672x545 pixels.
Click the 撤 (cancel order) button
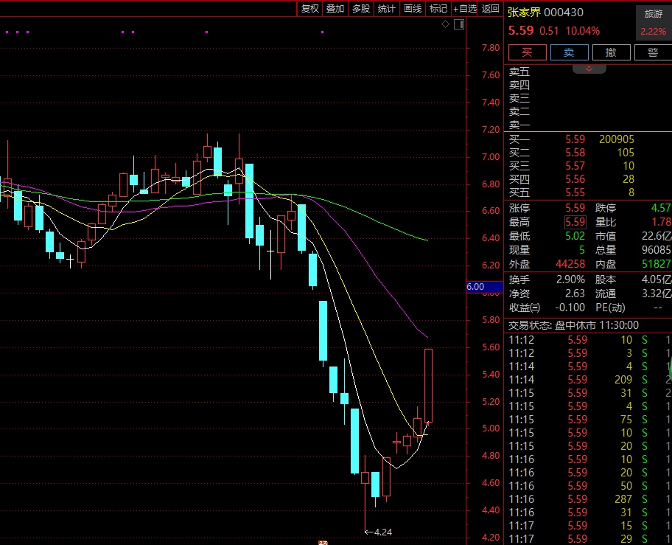coord(611,52)
